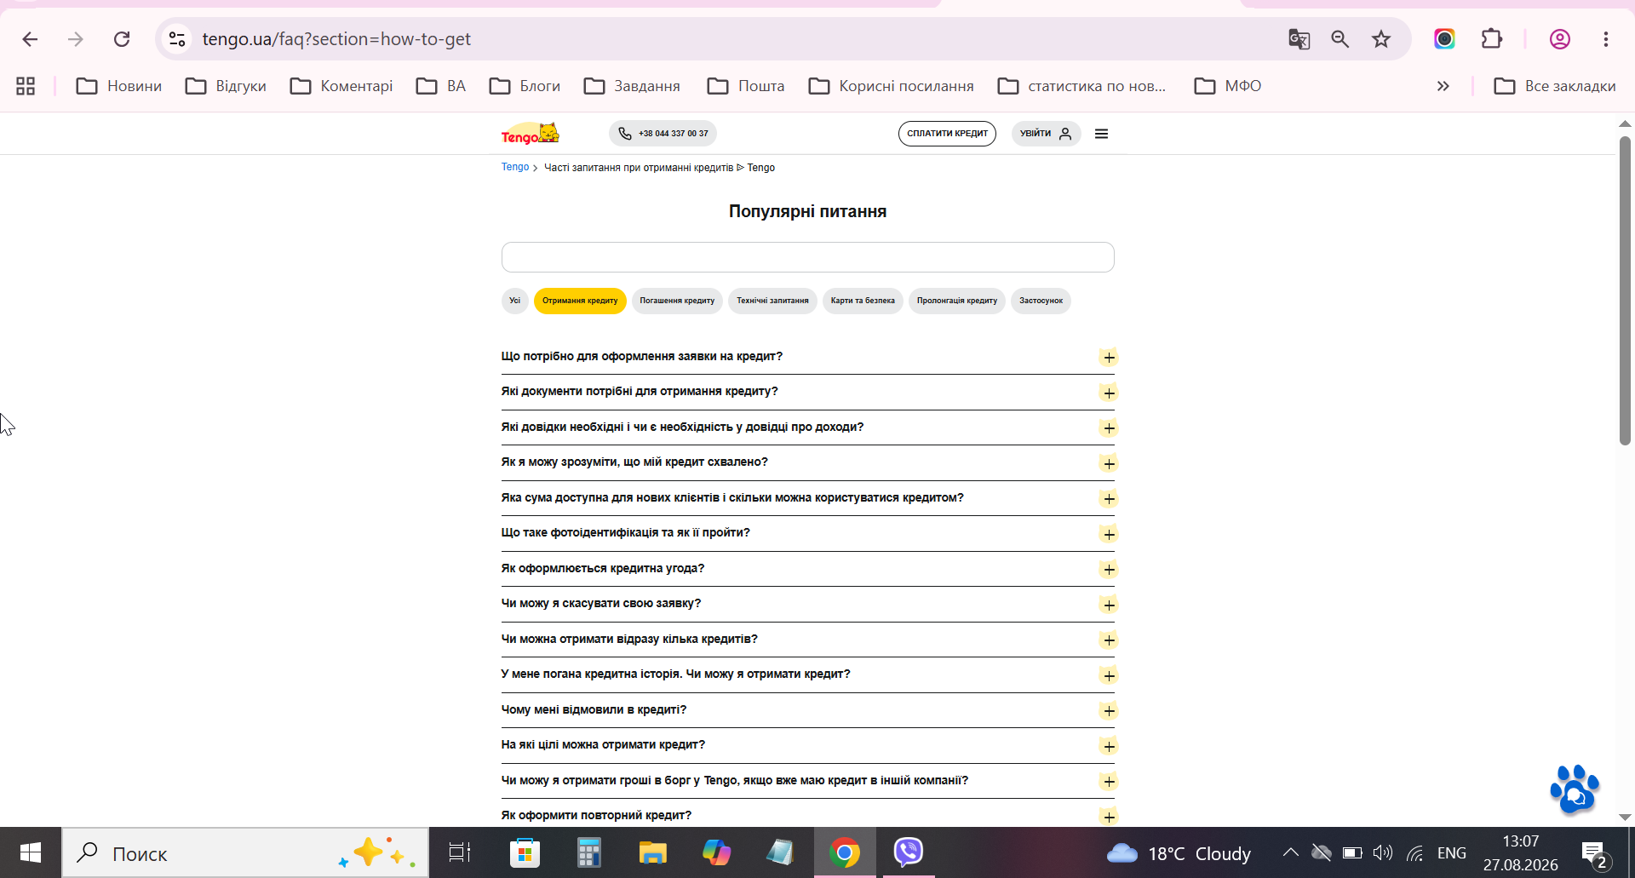1635x878 pixels.
Task: Click the Tengo logo
Action: click(x=530, y=134)
